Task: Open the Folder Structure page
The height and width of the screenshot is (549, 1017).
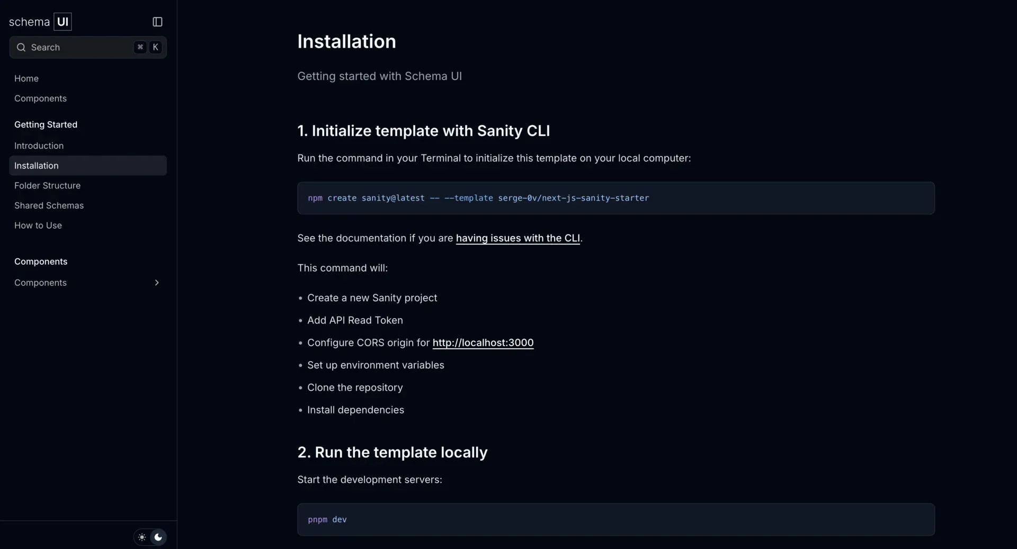Action: pyautogui.click(x=47, y=186)
